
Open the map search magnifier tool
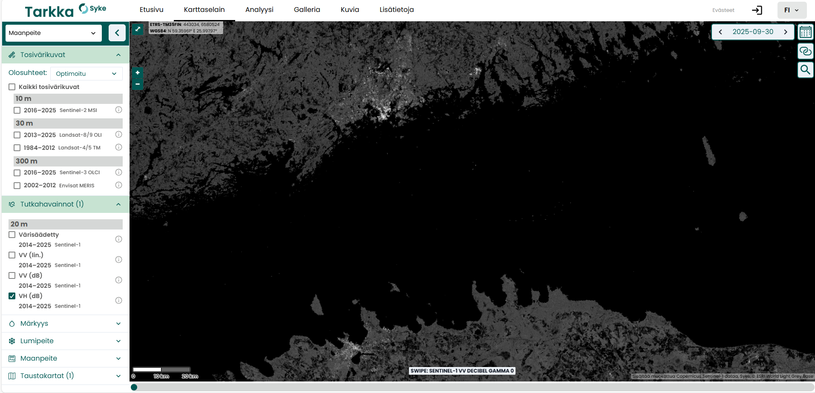pyautogui.click(x=805, y=70)
